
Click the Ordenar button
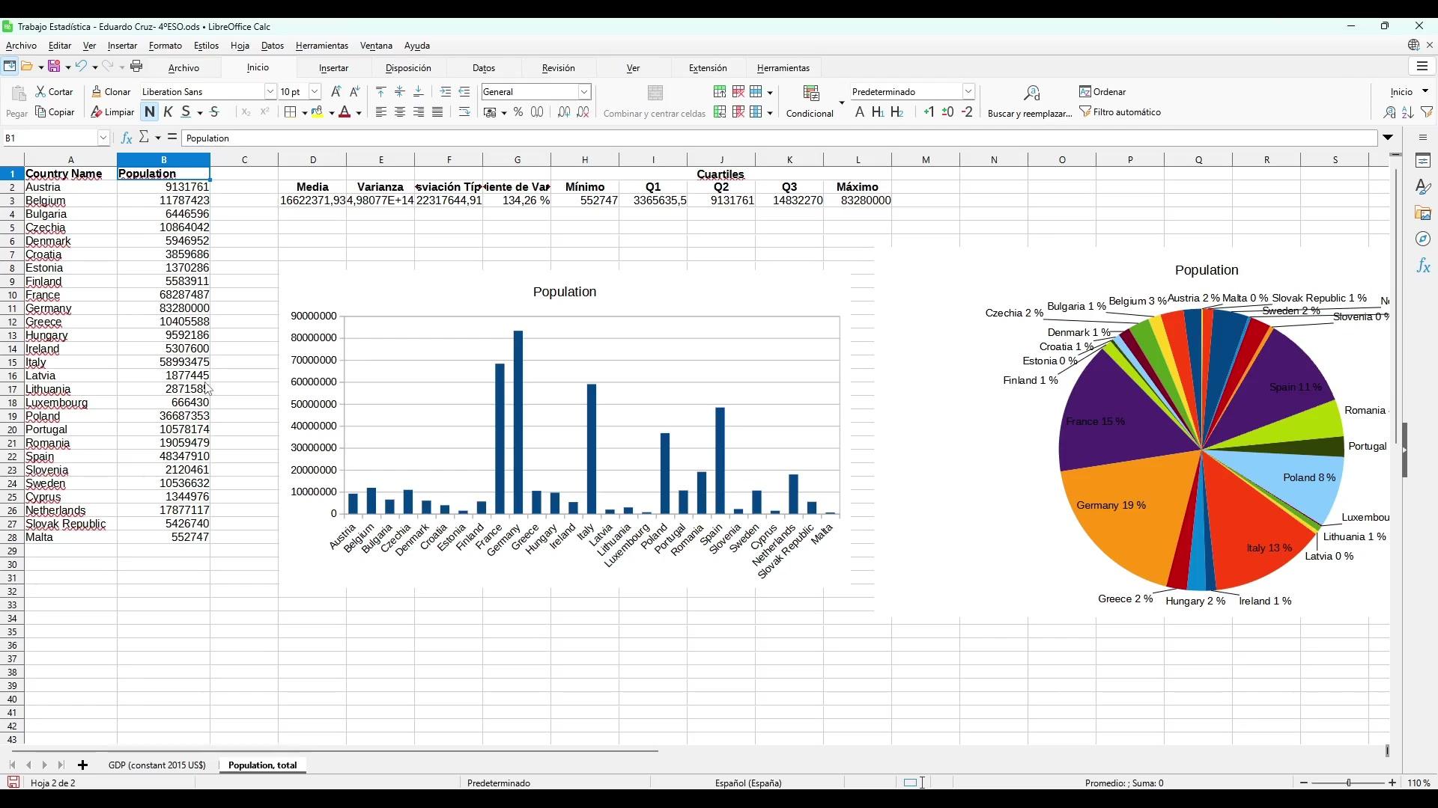(1102, 91)
